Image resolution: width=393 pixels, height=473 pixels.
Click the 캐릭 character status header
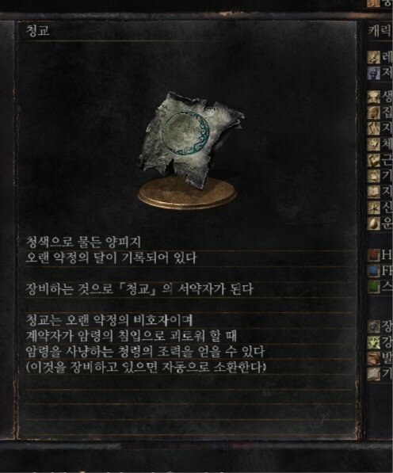point(380,31)
